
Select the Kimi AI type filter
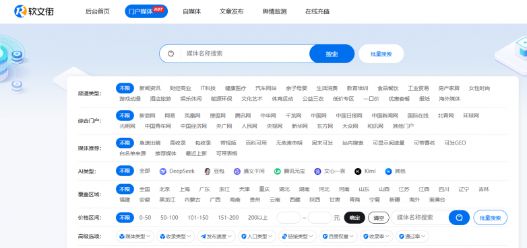(x=365, y=171)
